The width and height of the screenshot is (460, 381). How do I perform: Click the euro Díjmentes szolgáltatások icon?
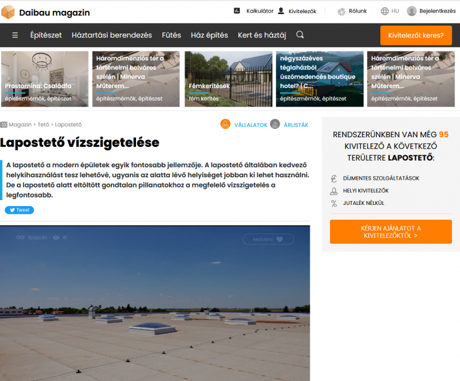pyautogui.click(x=334, y=179)
